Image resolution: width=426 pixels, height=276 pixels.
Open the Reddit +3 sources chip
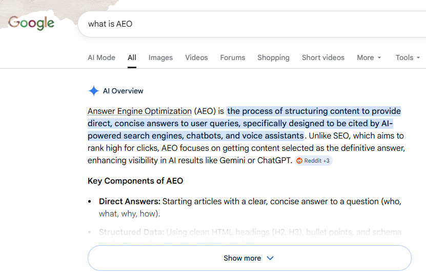click(x=314, y=161)
